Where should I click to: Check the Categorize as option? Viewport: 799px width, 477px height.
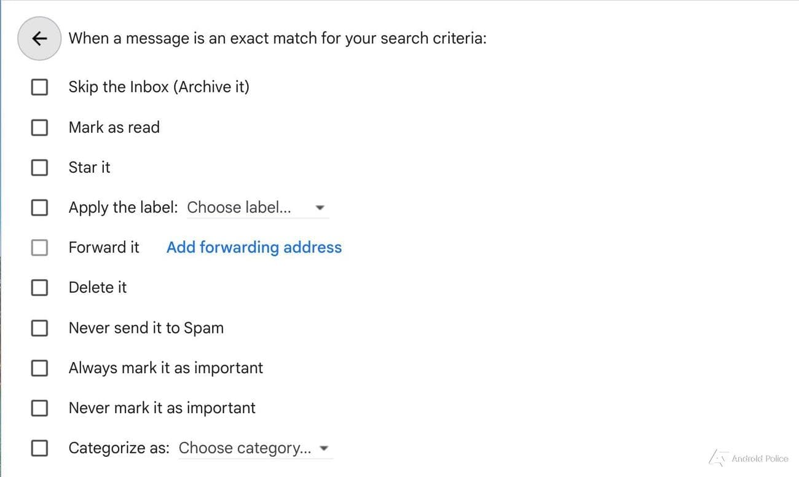click(39, 448)
